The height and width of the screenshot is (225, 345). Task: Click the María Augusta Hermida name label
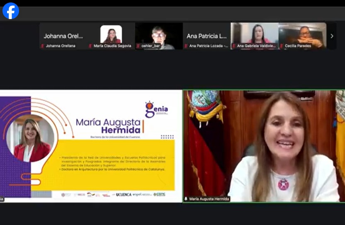click(209, 199)
